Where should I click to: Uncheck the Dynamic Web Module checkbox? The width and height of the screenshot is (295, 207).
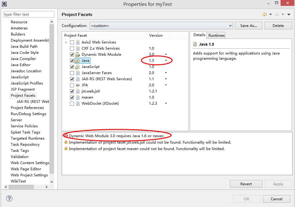pos(72,55)
